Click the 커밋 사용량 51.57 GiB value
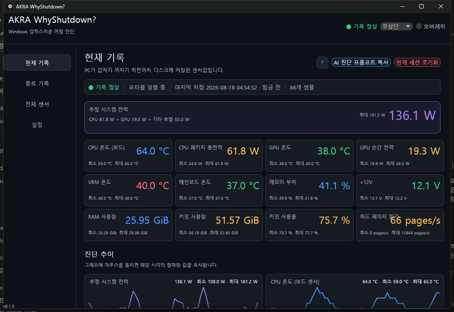Screen dimensions: 454x312 [238, 220]
